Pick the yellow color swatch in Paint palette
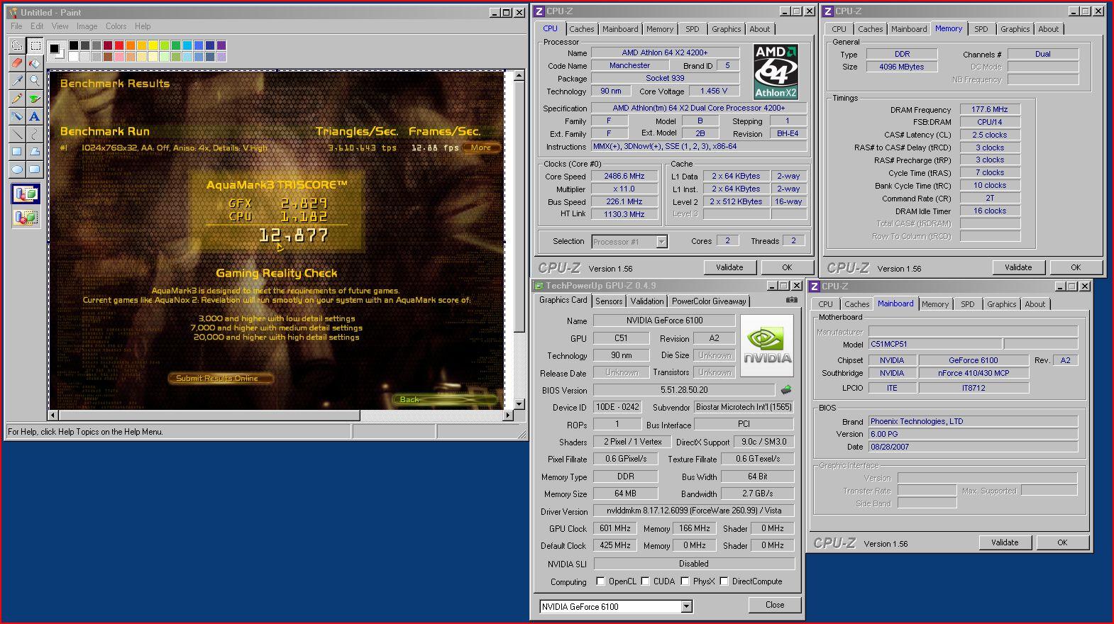The width and height of the screenshot is (1114, 624). click(x=153, y=45)
